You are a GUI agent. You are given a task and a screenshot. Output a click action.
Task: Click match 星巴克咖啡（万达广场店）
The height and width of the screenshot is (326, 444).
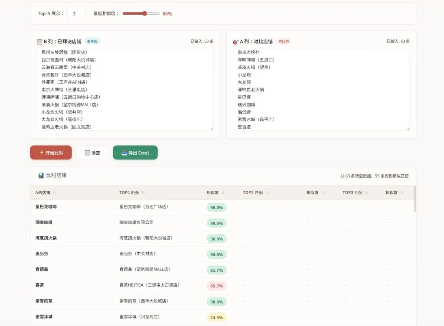144,207
